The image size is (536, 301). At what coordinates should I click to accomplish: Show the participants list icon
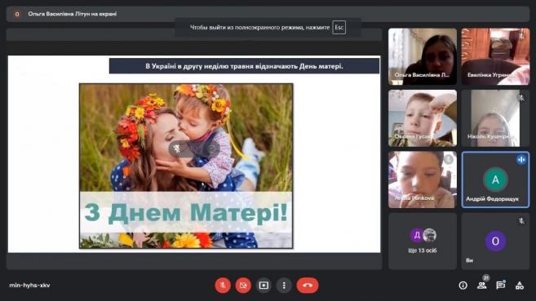point(481,286)
